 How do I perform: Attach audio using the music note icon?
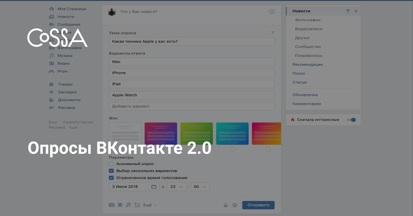click(128, 205)
